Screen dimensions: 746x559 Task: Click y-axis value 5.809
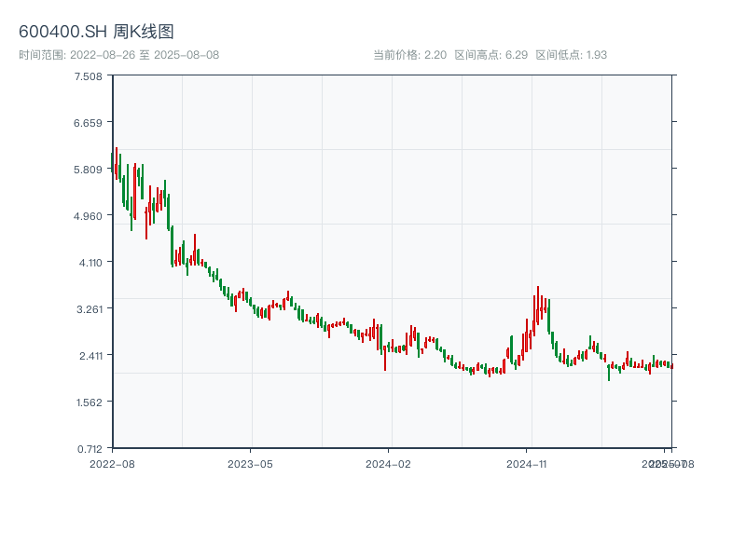pos(88,170)
